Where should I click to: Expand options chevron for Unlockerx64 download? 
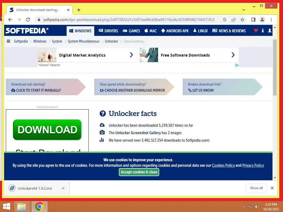pyautogui.click(x=63, y=188)
